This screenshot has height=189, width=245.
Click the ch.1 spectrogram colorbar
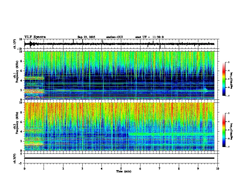[224, 79]
